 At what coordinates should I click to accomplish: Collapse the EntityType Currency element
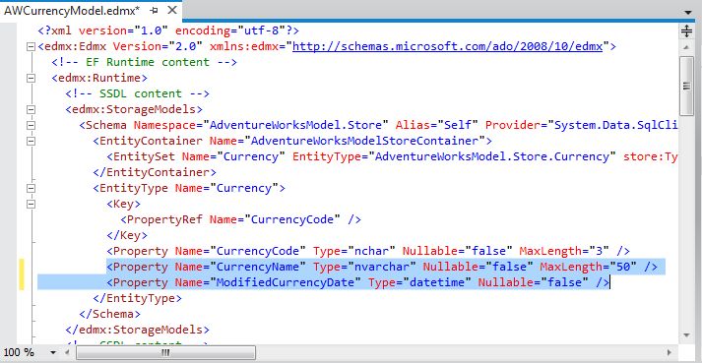[31, 188]
